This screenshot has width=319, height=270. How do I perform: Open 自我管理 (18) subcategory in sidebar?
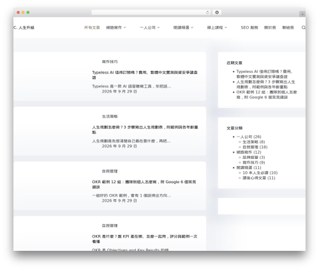coord(255,147)
